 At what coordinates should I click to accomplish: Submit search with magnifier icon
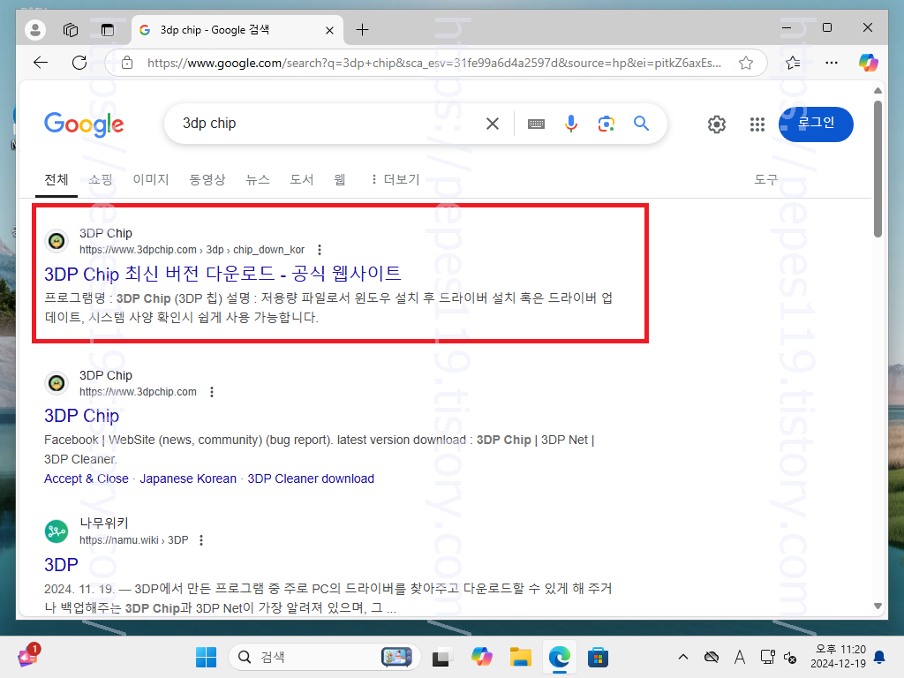[x=641, y=124]
